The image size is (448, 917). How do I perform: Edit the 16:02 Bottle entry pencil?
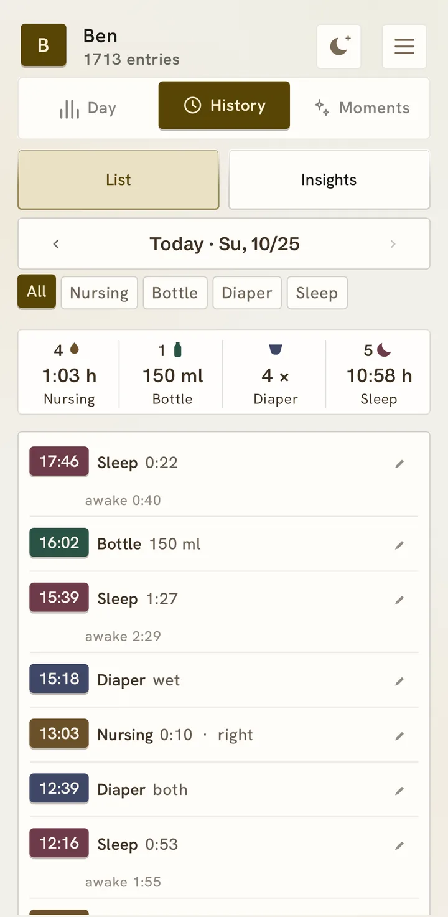click(399, 545)
